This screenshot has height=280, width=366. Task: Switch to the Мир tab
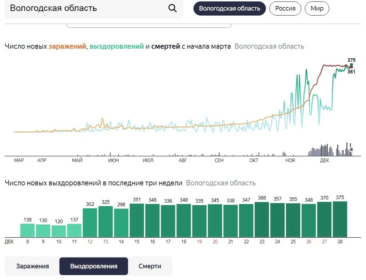pos(317,9)
